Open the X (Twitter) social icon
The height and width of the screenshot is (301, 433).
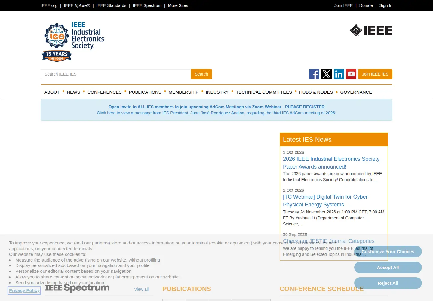point(327,74)
